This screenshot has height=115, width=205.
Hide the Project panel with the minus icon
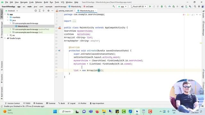pos(52,11)
